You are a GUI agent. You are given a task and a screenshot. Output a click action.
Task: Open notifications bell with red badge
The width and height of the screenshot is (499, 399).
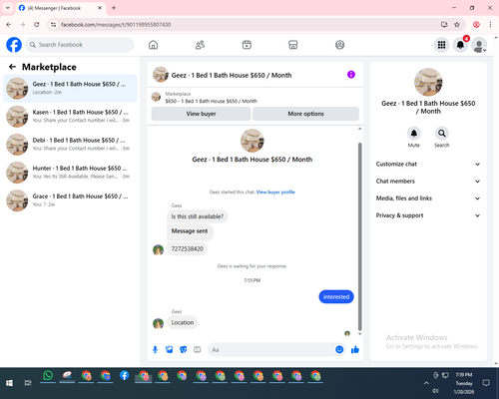coord(460,45)
